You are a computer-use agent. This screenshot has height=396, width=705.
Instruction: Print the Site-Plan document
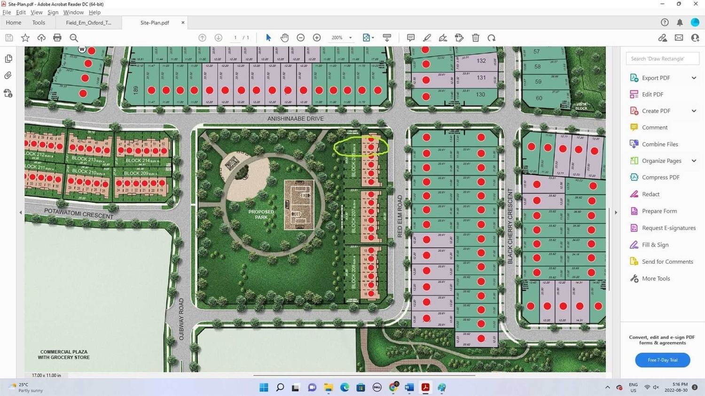point(57,38)
